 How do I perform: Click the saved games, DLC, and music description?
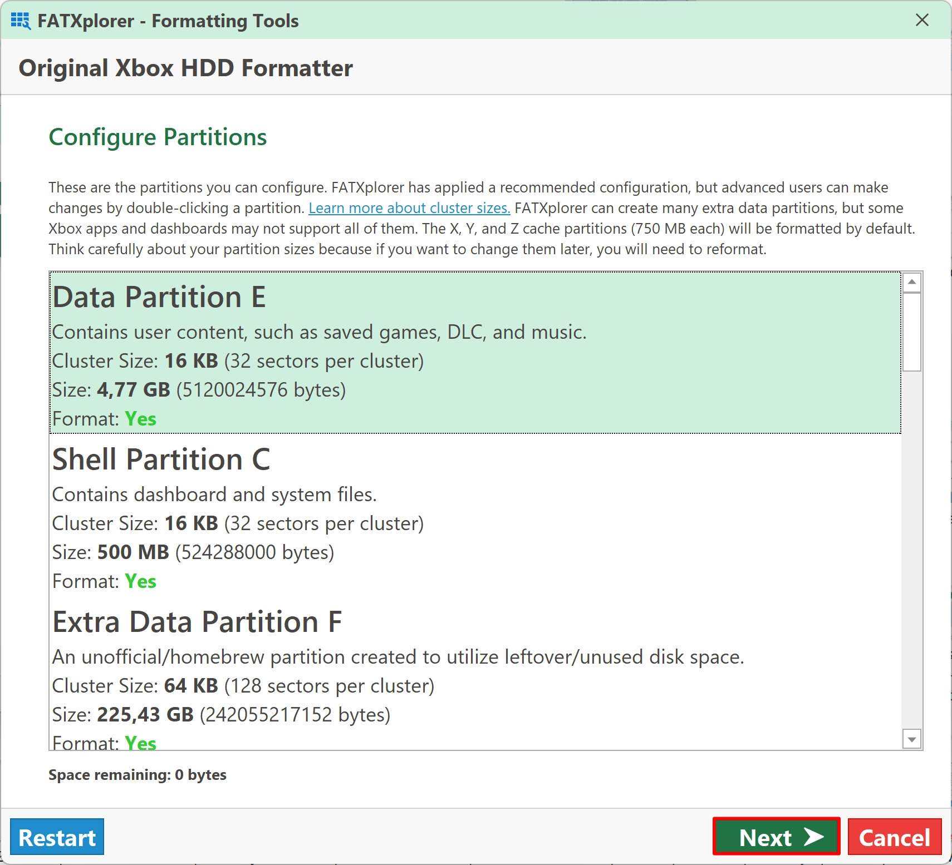[319, 332]
